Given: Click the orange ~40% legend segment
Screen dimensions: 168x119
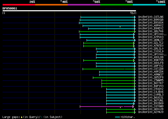Looking at the screenshot, I should click(51, 5).
